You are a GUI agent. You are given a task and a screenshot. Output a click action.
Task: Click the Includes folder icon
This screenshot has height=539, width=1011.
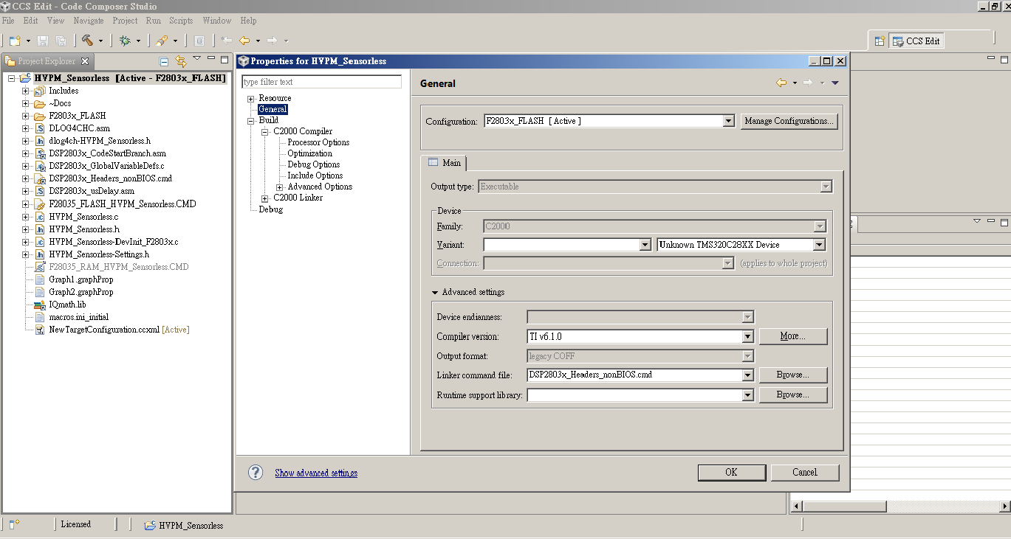point(40,91)
